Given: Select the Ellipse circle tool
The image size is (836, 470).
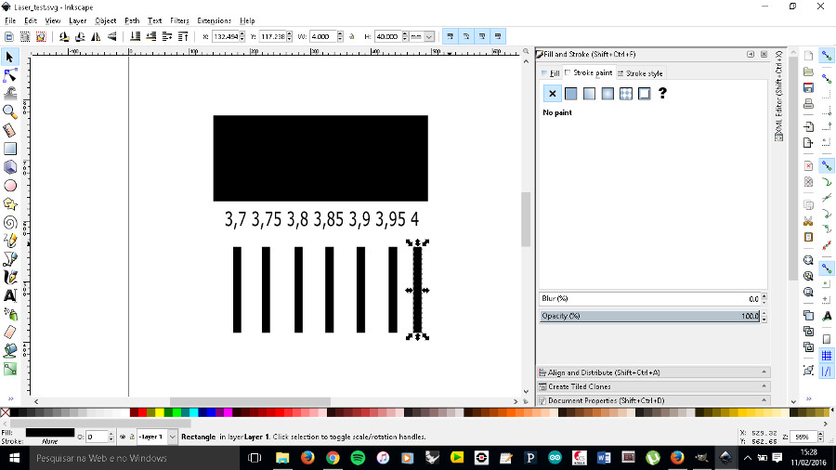Looking at the screenshot, I should pyautogui.click(x=9, y=186).
